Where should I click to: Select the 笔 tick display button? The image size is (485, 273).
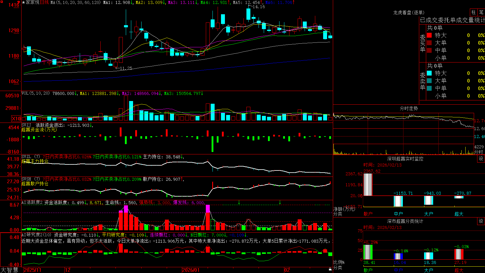click(481, 12)
